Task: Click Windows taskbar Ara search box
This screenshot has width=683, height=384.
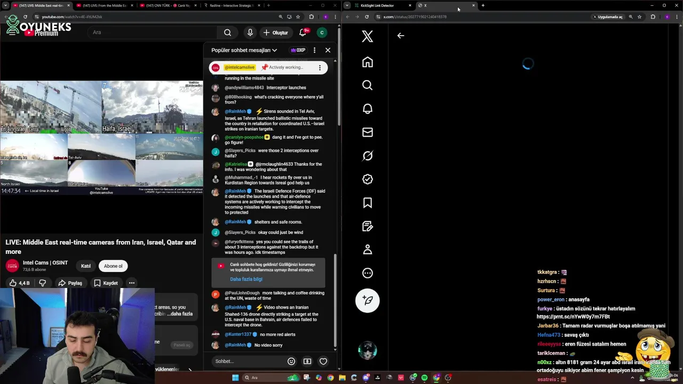Action: (x=270, y=378)
